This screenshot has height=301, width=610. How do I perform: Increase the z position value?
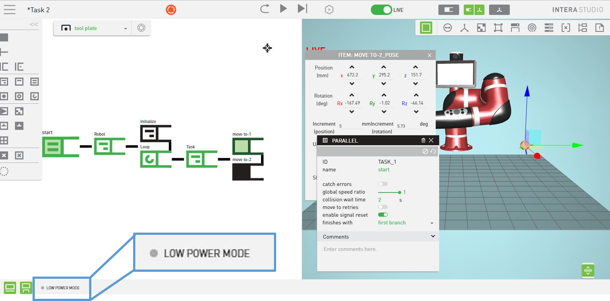(x=416, y=67)
